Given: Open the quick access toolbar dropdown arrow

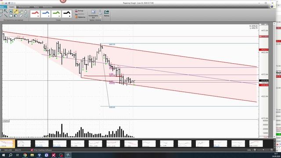Looking at the screenshot, I should tap(15, 3).
